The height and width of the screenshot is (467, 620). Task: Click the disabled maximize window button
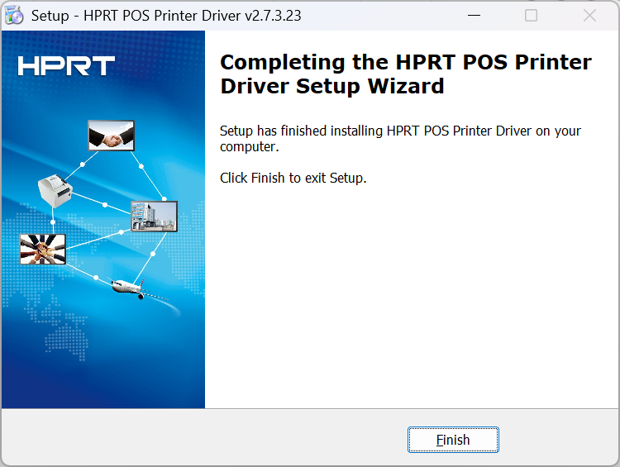click(x=532, y=16)
